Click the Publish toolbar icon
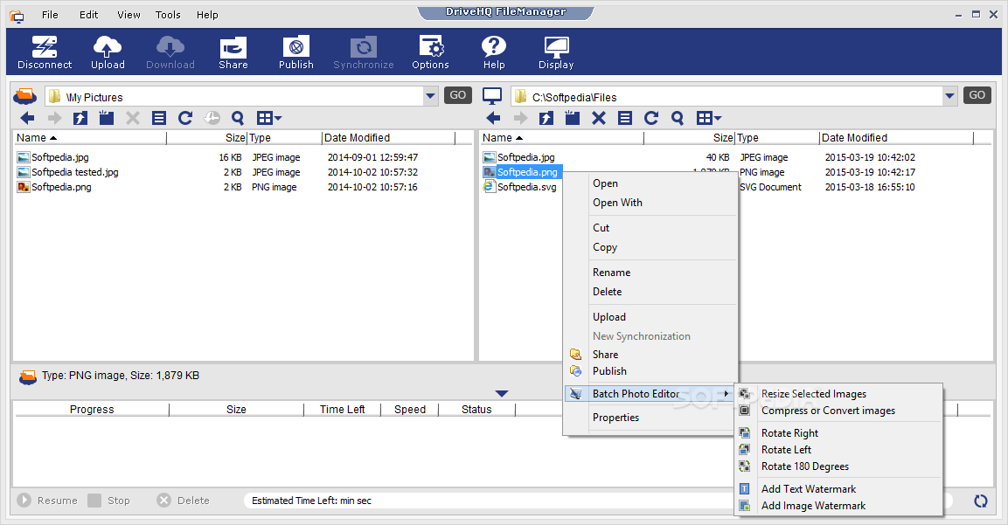 [x=295, y=52]
